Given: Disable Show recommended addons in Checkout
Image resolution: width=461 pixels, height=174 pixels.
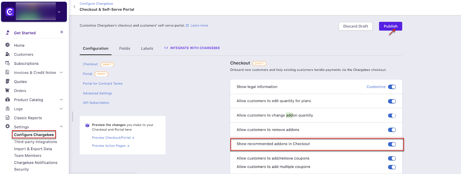Looking at the screenshot, I should click(x=392, y=144).
